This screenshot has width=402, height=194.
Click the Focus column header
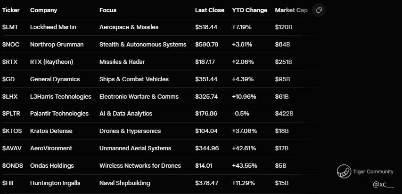(x=108, y=10)
